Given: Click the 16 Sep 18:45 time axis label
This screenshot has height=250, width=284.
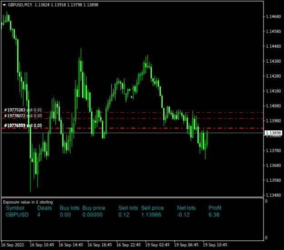Looking at the screenshot, I should pos(100,245).
